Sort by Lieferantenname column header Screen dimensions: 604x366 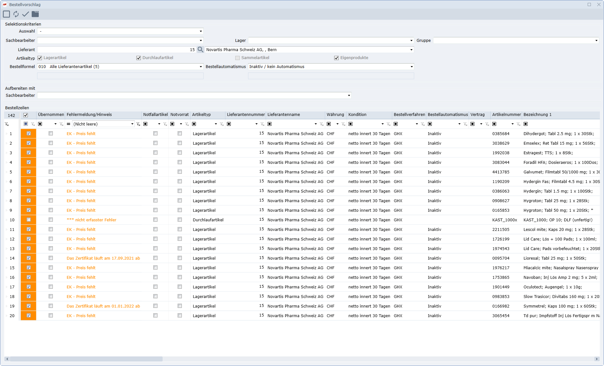284,115
